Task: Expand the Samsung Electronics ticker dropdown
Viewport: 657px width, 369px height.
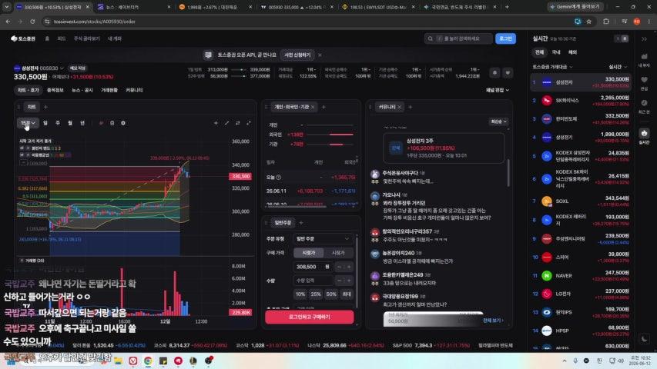Action: tap(62, 68)
